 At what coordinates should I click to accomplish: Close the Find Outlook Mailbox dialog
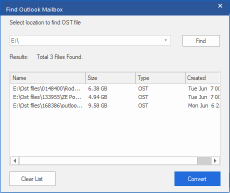pyautogui.click(x=220, y=6)
